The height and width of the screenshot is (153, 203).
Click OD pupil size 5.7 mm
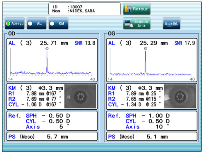click(x=57, y=137)
